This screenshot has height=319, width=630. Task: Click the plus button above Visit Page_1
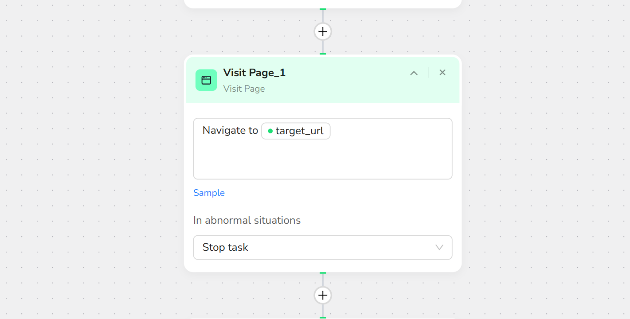pyautogui.click(x=323, y=31)
